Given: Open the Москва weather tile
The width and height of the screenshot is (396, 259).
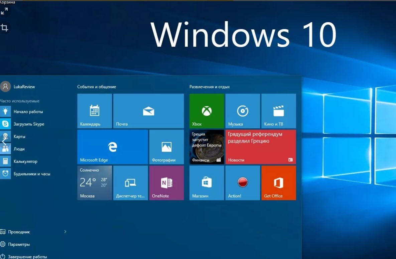Looking at the screenshot, I should (95, 183).
